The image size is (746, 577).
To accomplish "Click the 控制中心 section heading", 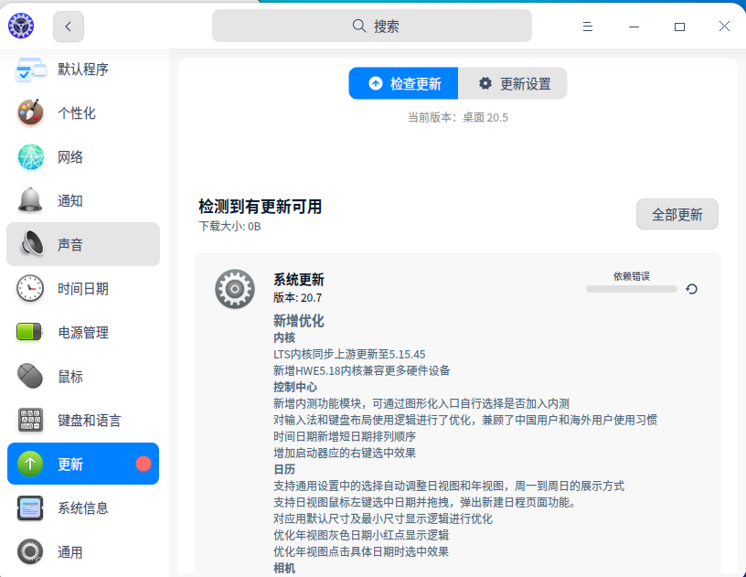I will [x=295, y=387].
